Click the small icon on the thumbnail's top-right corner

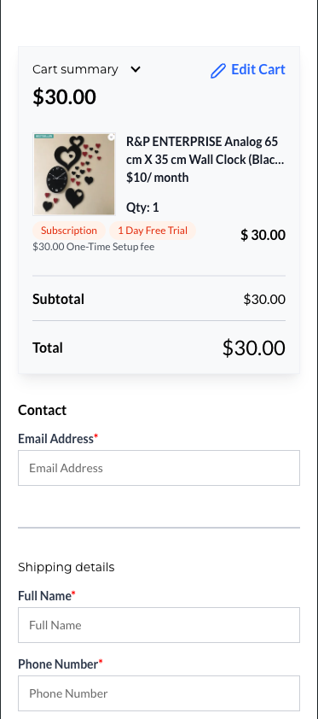point(111,137)
